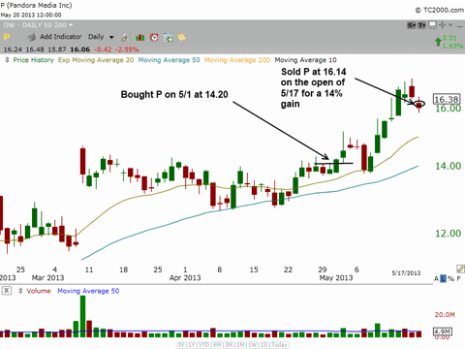Switch price scale to % mode
The height and width of the screenshot is (349, 465).
coord(450,278)
